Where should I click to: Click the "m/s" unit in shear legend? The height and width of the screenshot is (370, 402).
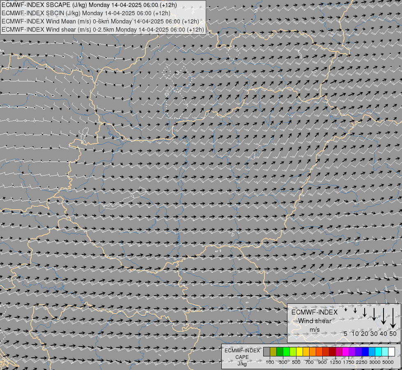click(x=315, y=330)
